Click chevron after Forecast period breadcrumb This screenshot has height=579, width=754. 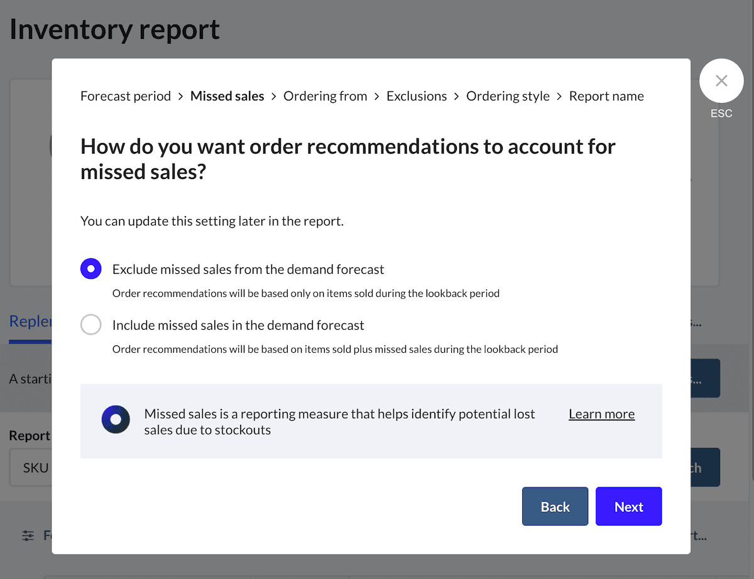point(180,97)
